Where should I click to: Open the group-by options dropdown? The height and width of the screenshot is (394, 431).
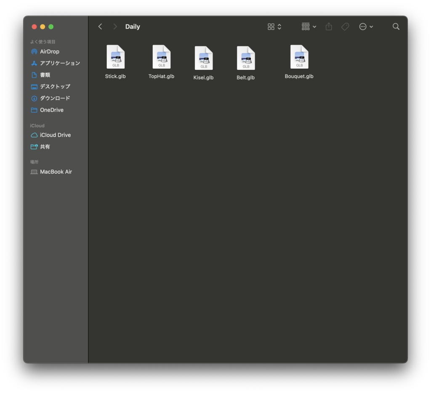(x=309, y=26)
